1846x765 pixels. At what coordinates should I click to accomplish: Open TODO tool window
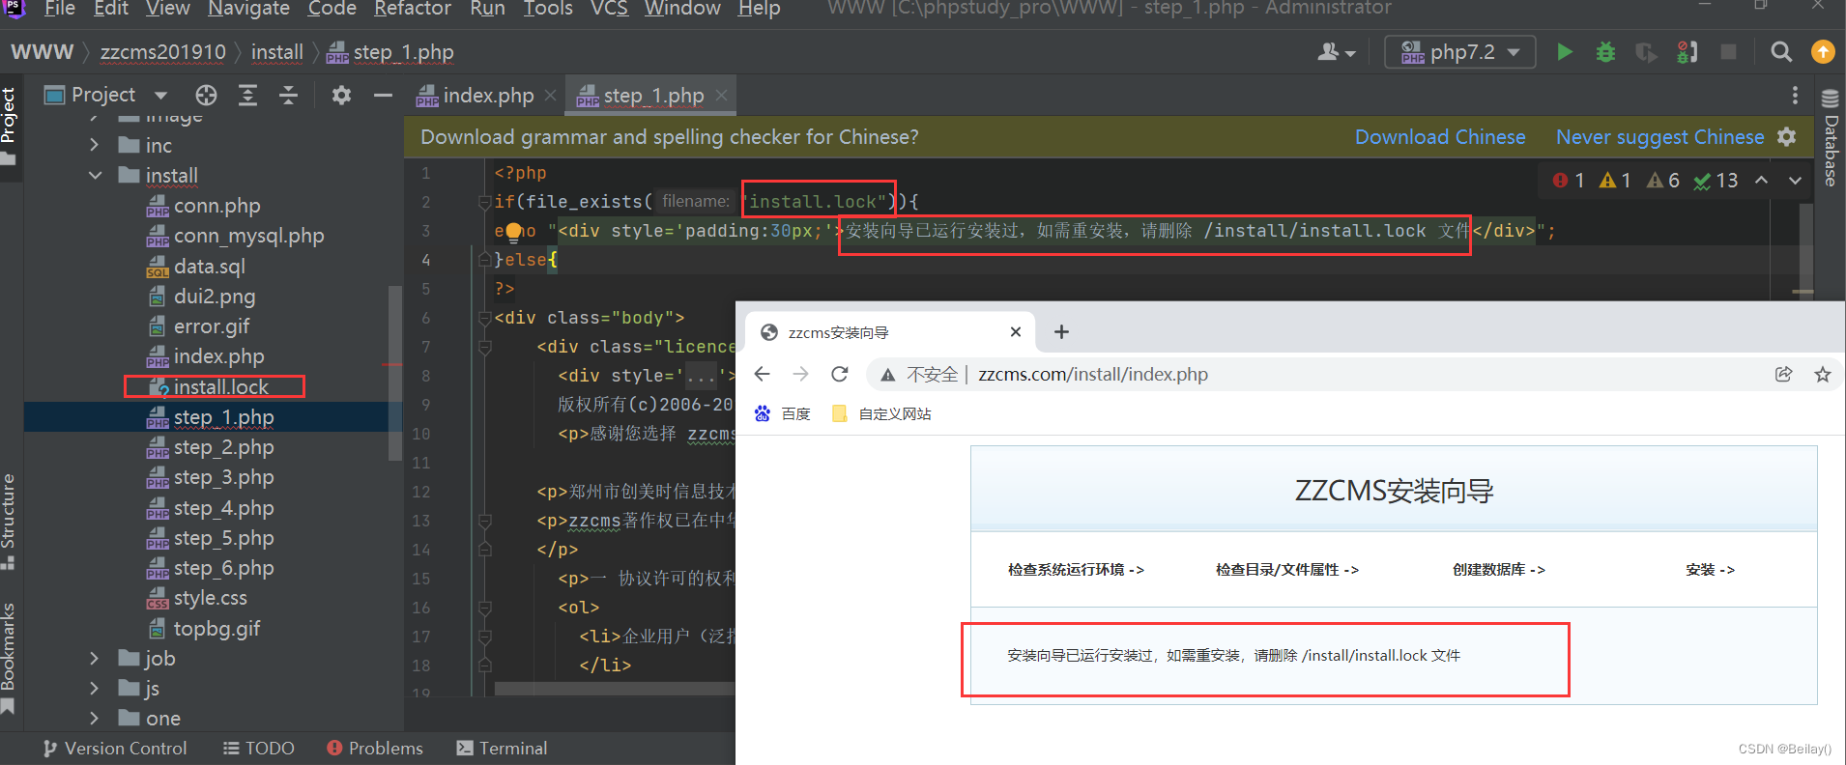259,748
